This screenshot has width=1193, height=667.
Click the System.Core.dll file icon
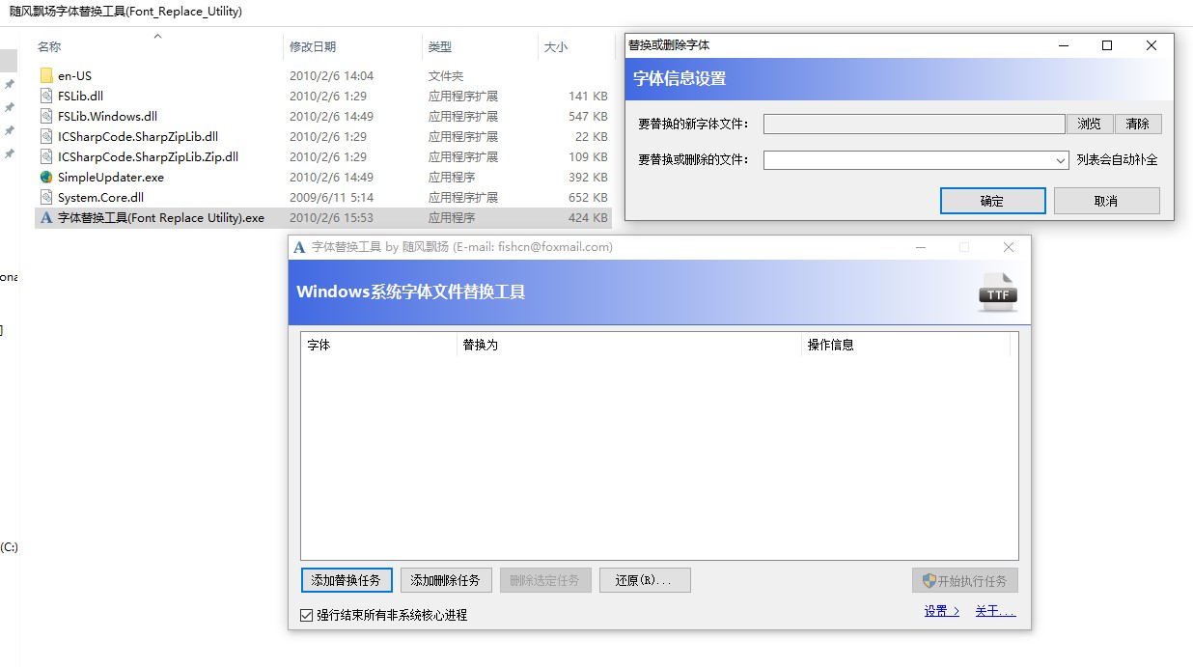point(46,197)
